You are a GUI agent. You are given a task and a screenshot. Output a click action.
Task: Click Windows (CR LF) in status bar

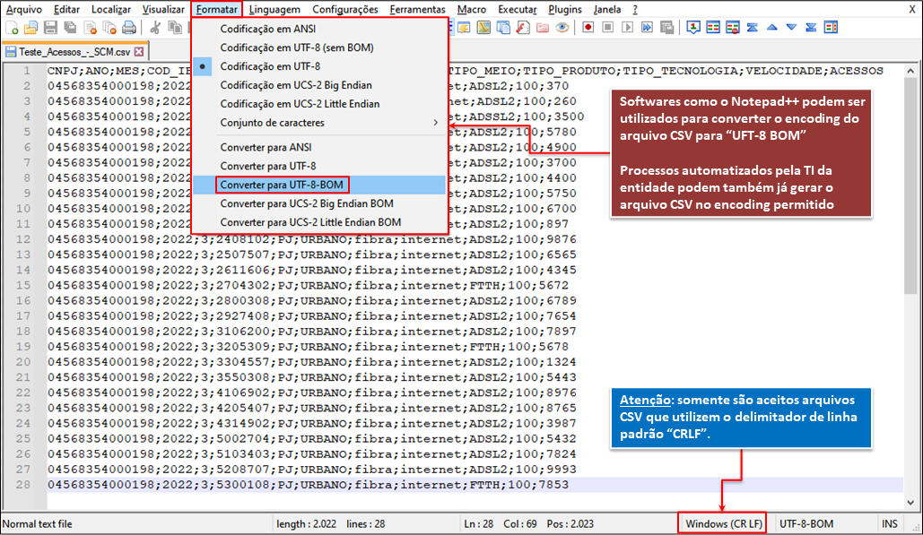723,523
